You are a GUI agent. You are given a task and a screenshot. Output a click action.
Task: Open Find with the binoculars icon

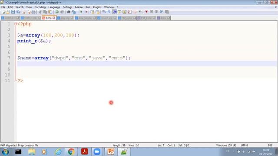pos(69,12)
